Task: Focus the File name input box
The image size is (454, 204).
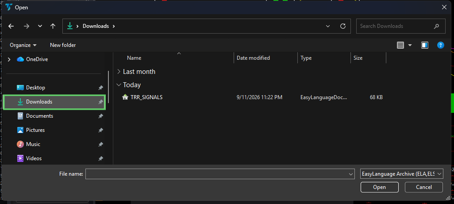Action: click(x=220, y=174)
